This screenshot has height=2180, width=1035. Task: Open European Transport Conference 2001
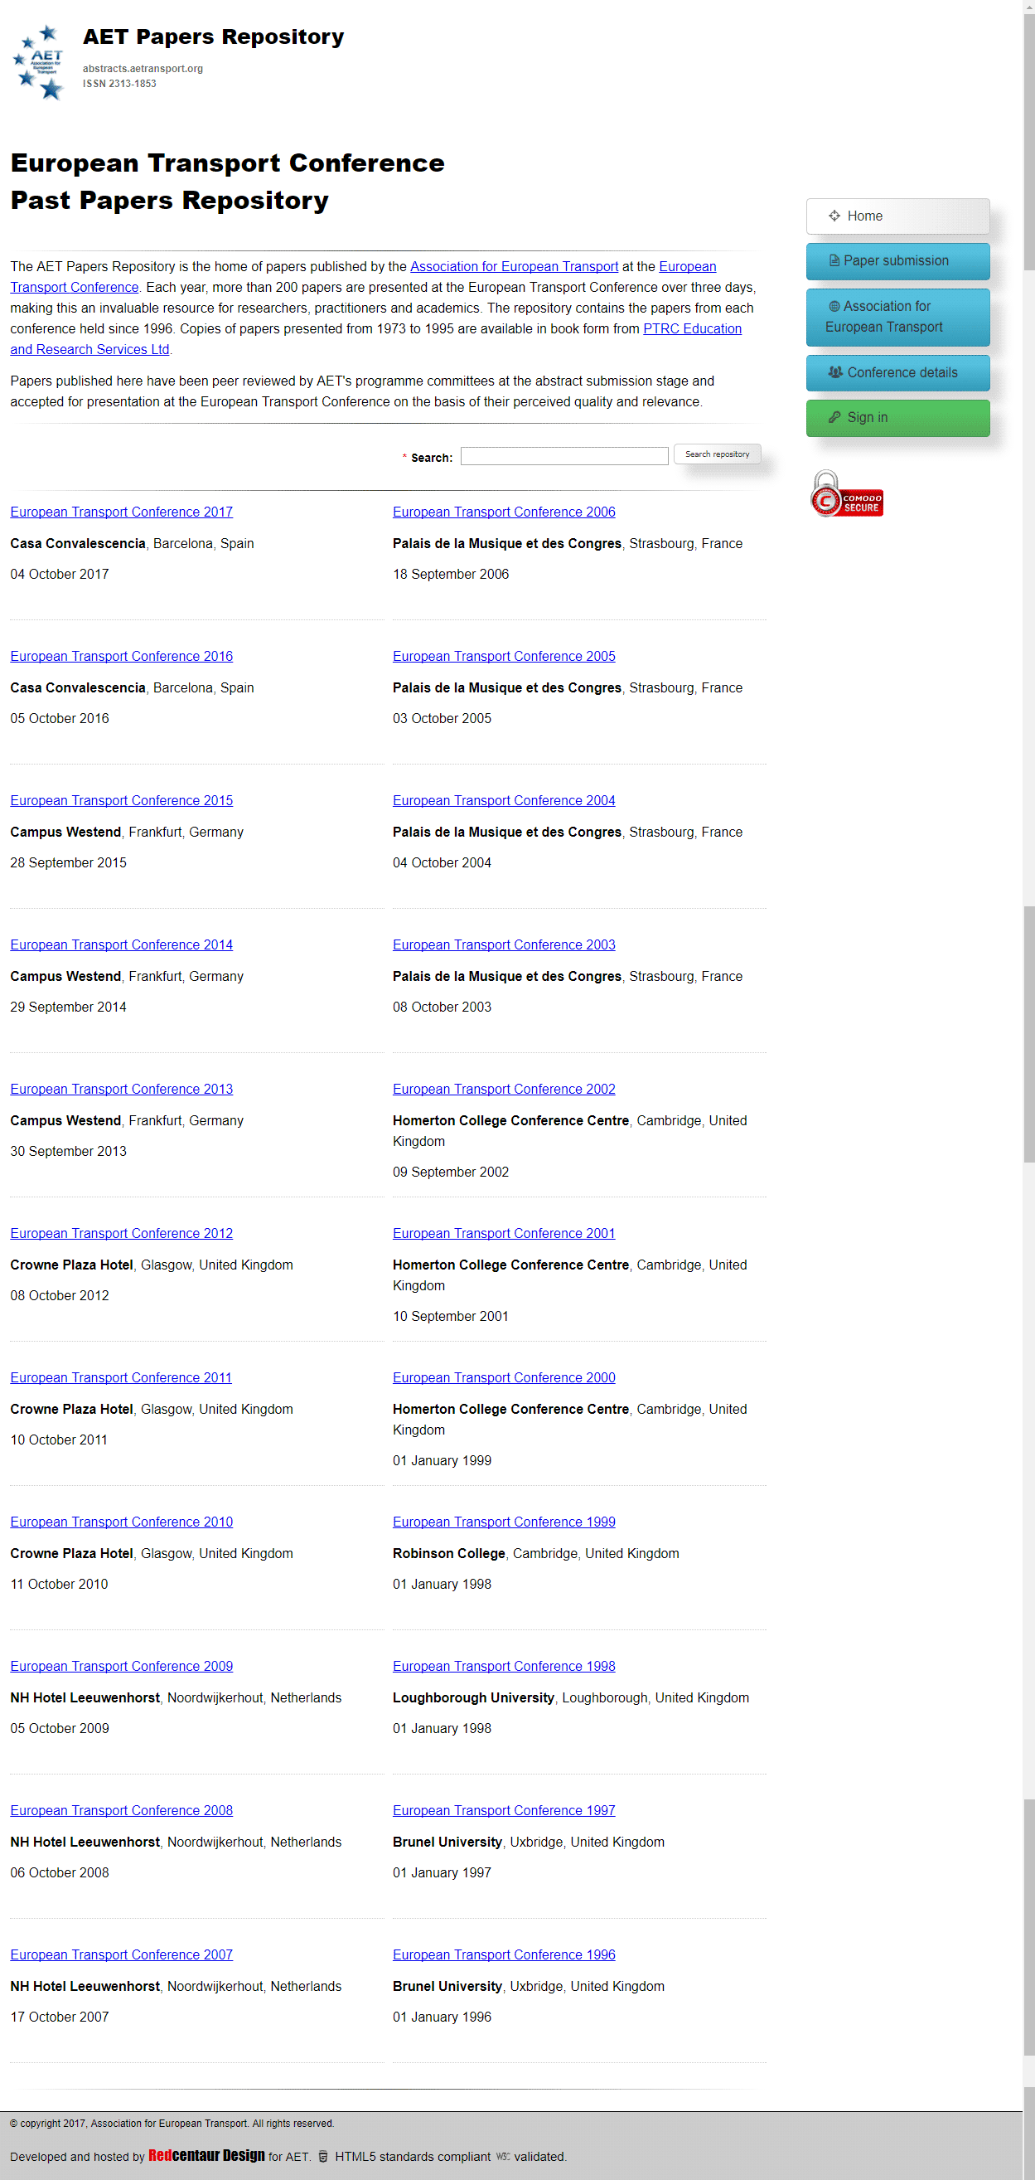click(504, 1234)
